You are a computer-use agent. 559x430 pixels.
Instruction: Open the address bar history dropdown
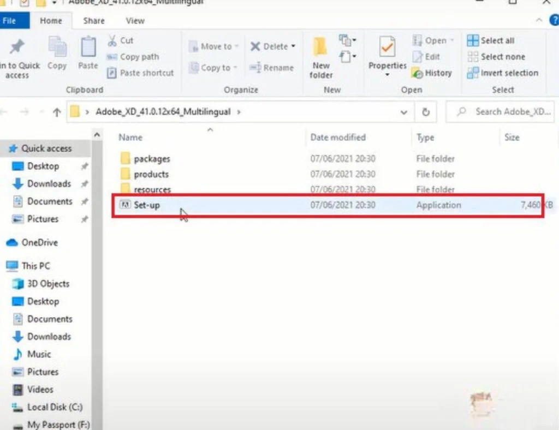403,112
